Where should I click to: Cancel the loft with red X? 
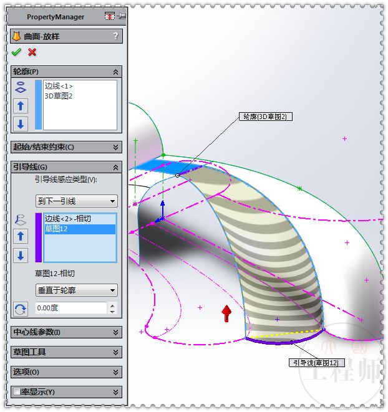[32, 52]
